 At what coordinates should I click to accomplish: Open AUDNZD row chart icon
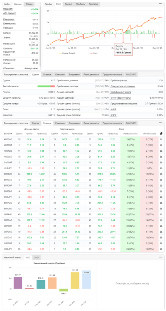click(161, 151)
